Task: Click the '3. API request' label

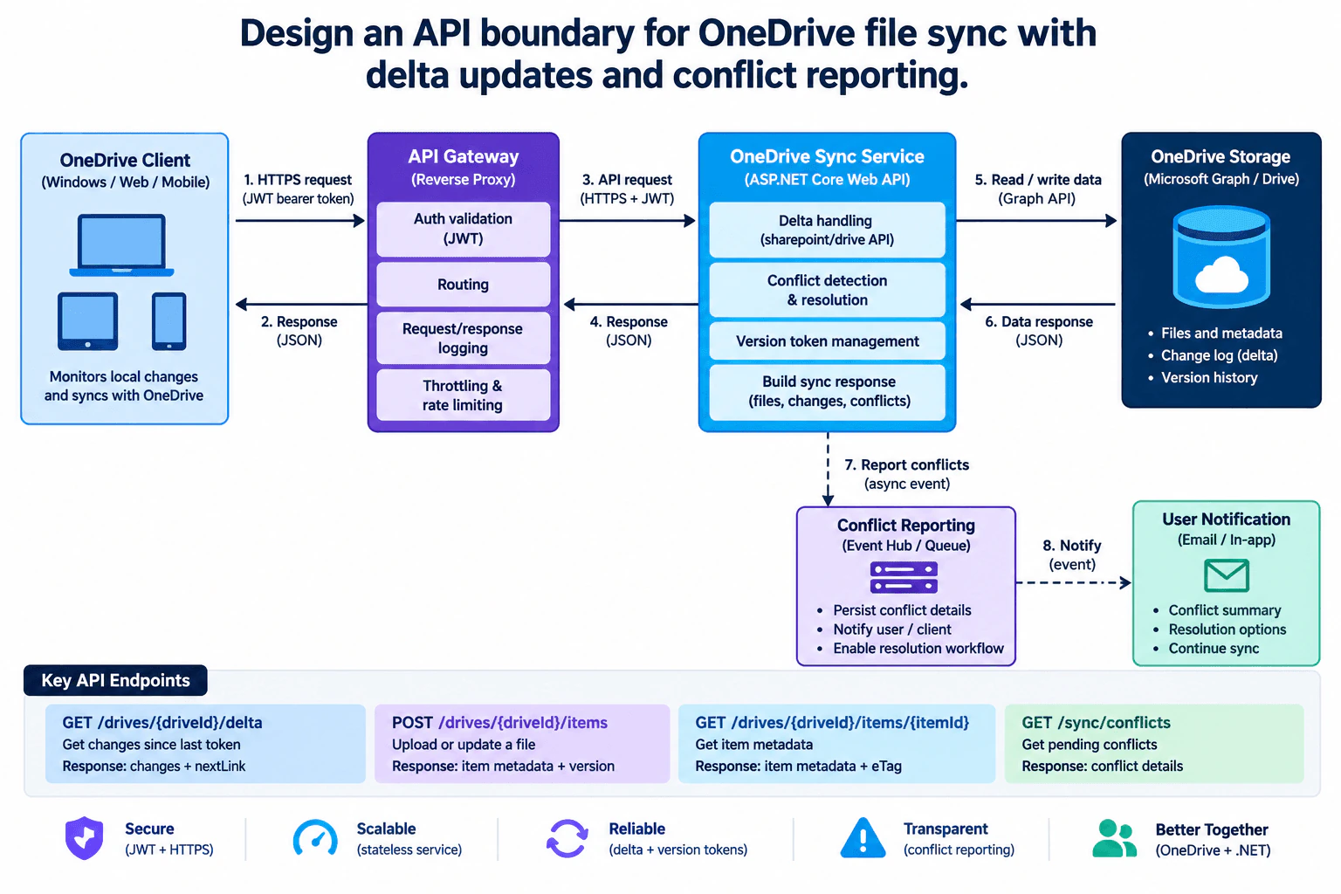Action: coord(628,180)
